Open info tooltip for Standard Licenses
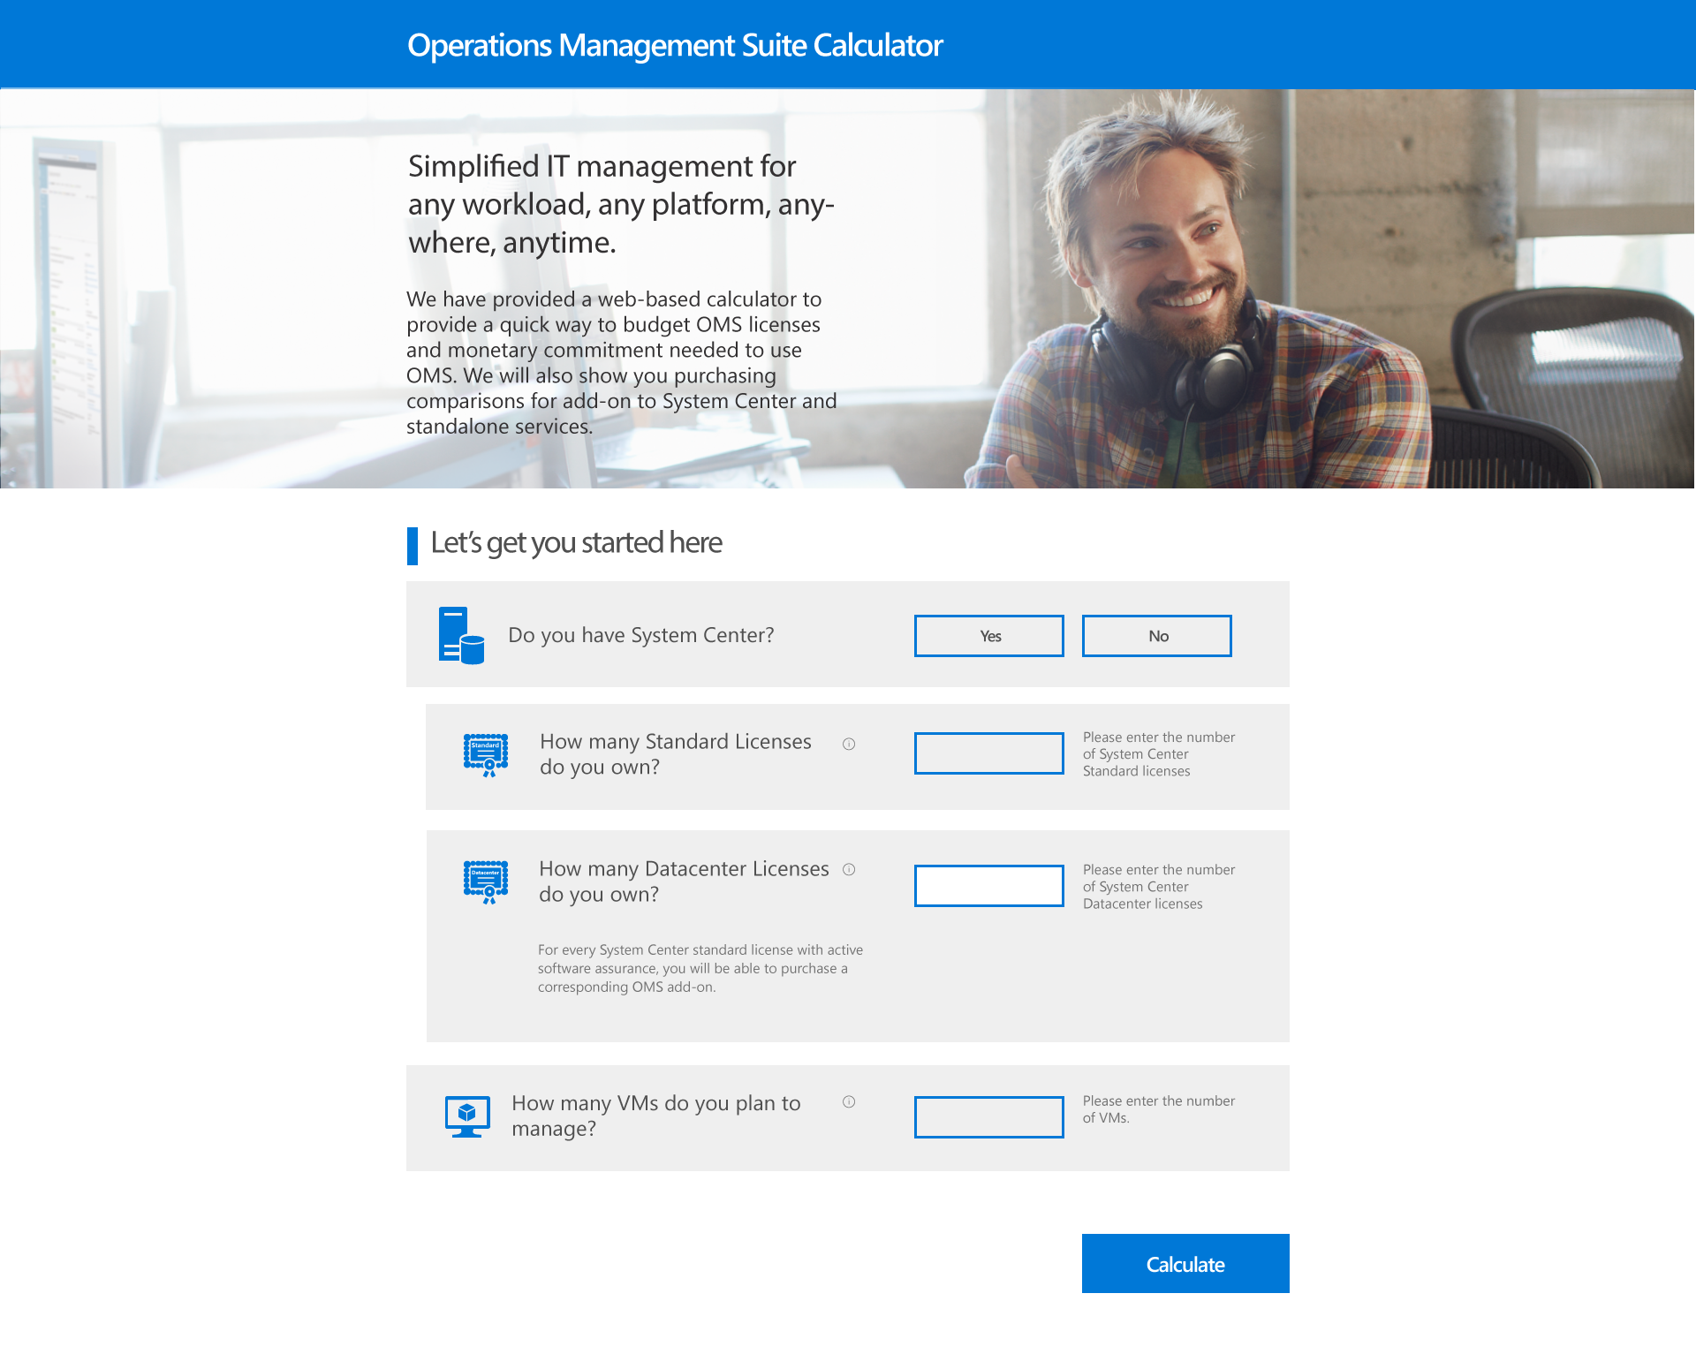The width and height of the screenshot is (1696, 1354). click(x=849, y=744)
